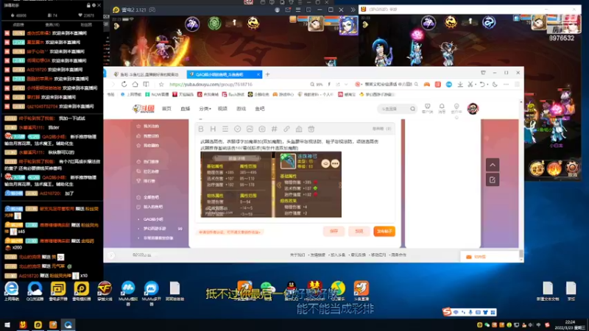This screenshot has height=331, width=589.
Task: Open the trophy ranking sidebar entry
Action: [x=146, y=181]
